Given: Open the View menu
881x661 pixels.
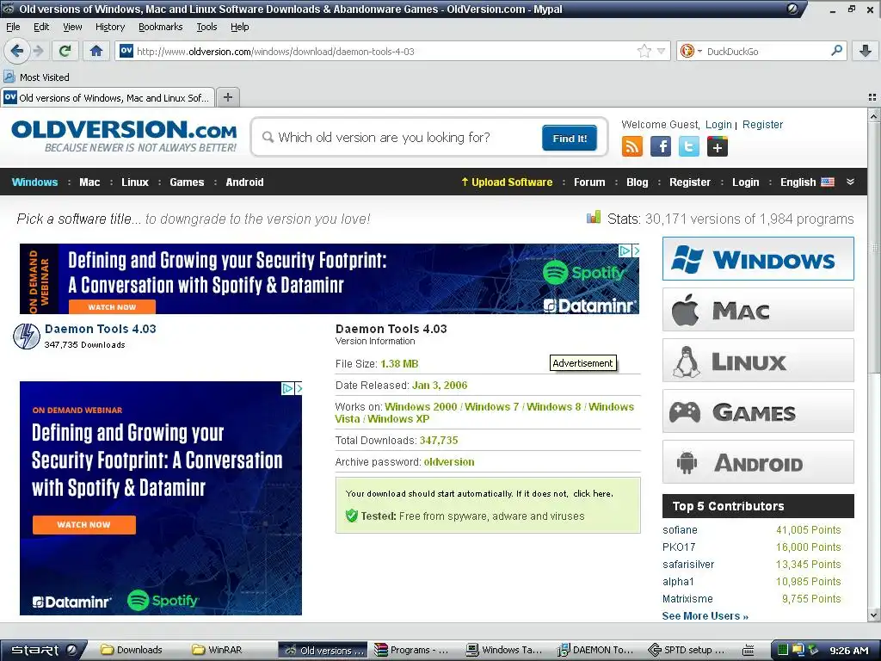Looking at the screenshot, I should coord(72,27).
